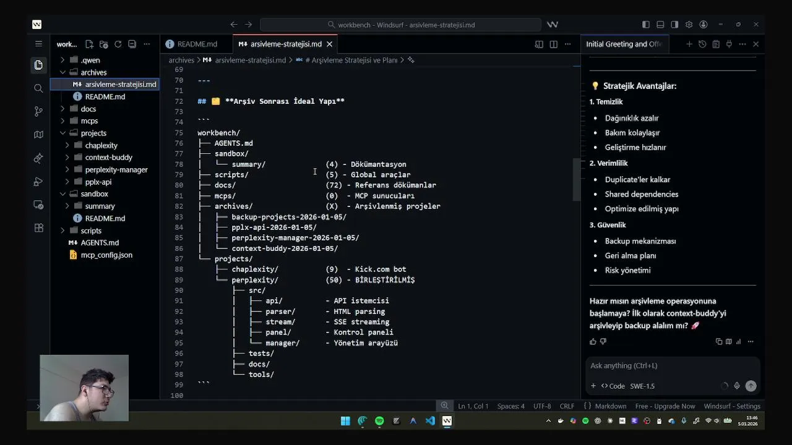This screenshot has height=445, width=792.
Task: Give thumbs down to response
Action: click(603, 341)
